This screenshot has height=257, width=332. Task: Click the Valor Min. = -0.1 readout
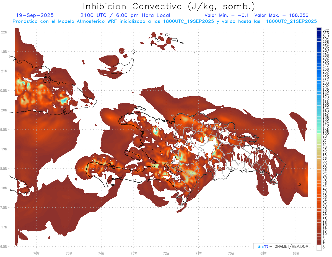[227, 15]
